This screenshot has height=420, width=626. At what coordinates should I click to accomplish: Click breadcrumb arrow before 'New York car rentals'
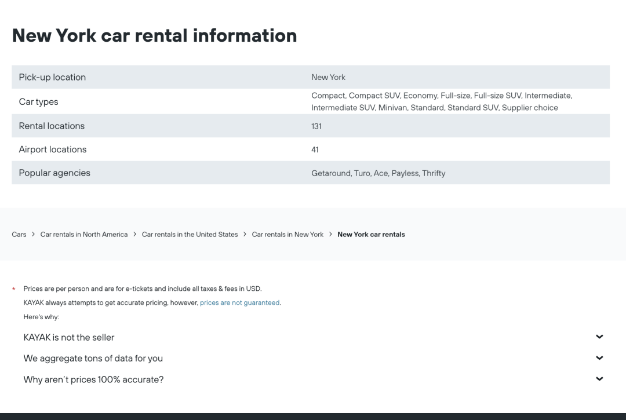[331, 235]
